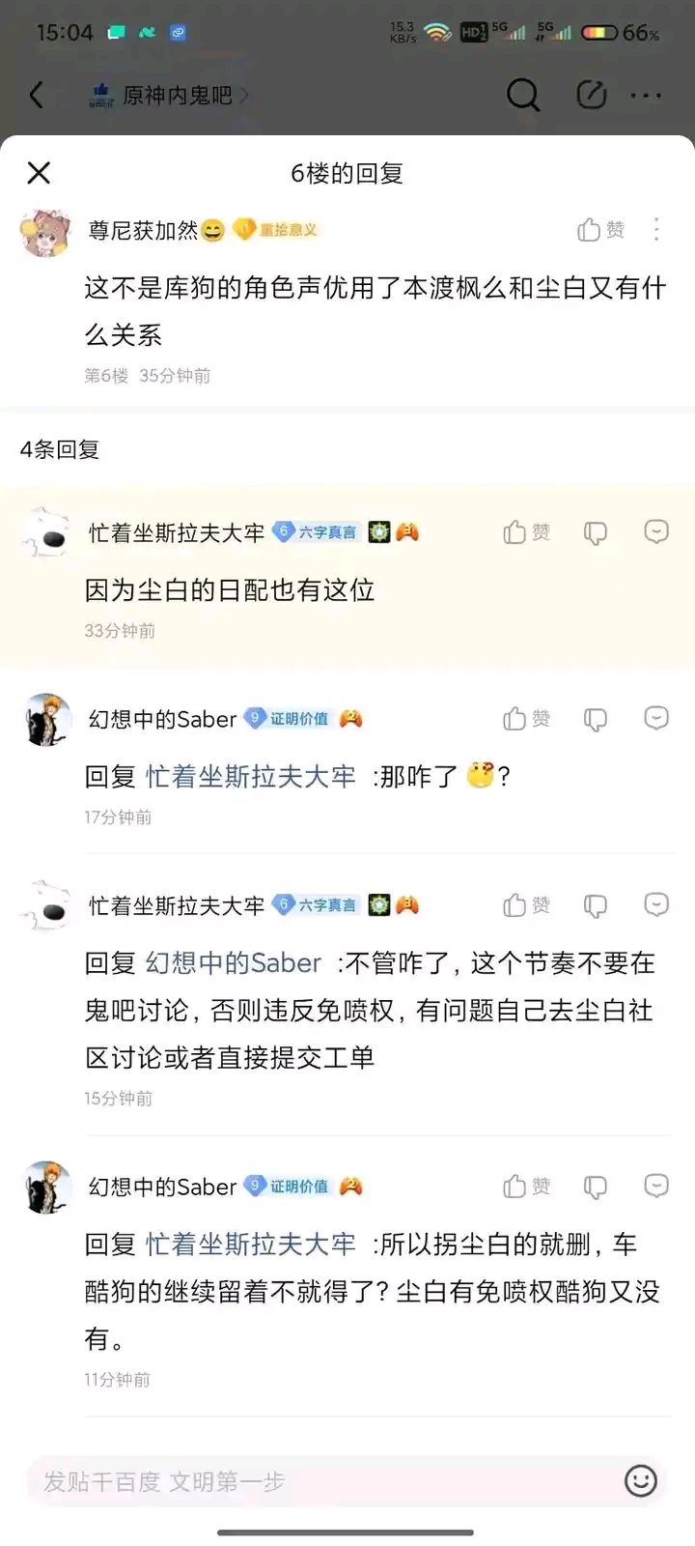Like 尊尼获加然's main comment
Screen dimensions: 695x1546
pyautogui.click(x=600, y=230)
